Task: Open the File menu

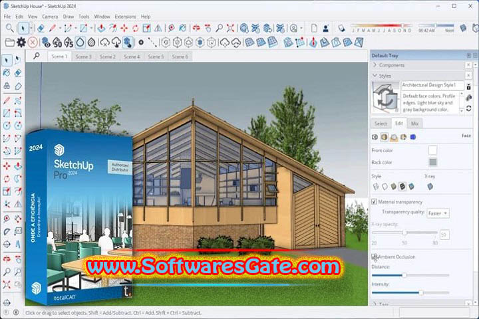Action: [7, 17]
